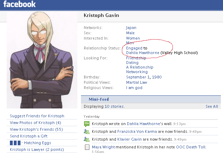
Task: Open Dahlia Hawthorne's profile from Relationship Status
Action: coord(143,53)
